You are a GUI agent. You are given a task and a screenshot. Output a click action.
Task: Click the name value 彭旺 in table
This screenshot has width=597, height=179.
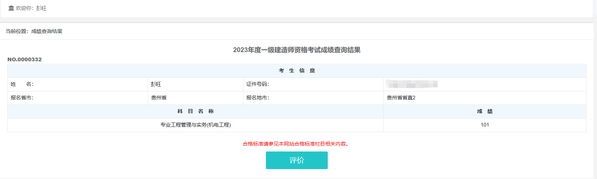click(x=156, y=84)
